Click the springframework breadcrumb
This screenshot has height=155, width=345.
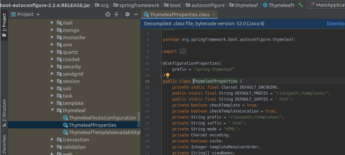[x=136, y=5]
